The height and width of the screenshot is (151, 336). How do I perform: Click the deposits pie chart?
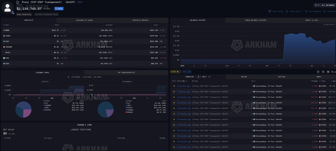(23, 110)
